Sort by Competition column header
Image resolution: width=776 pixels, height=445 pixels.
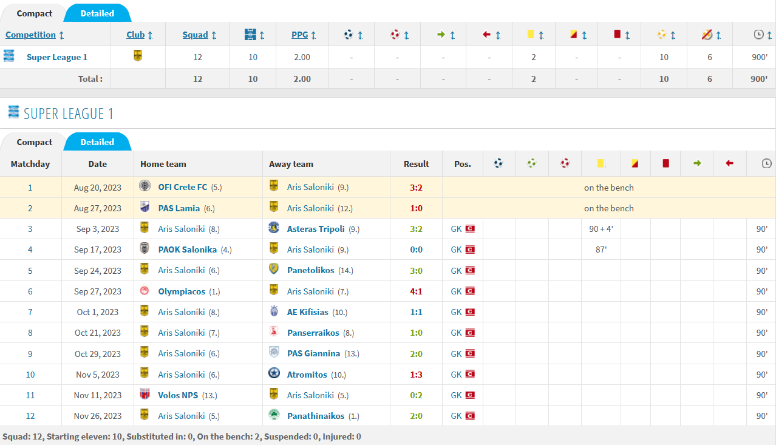[31, 35]
